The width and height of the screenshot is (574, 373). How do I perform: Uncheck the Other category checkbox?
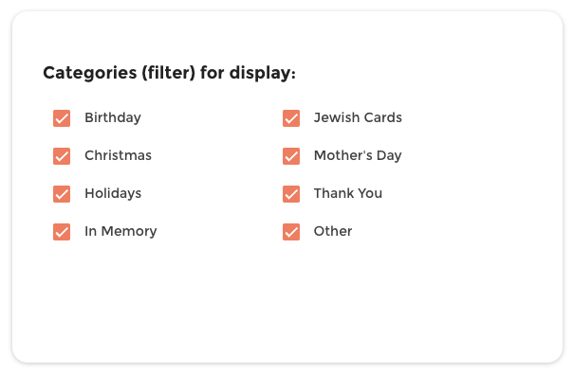(291, 232)
